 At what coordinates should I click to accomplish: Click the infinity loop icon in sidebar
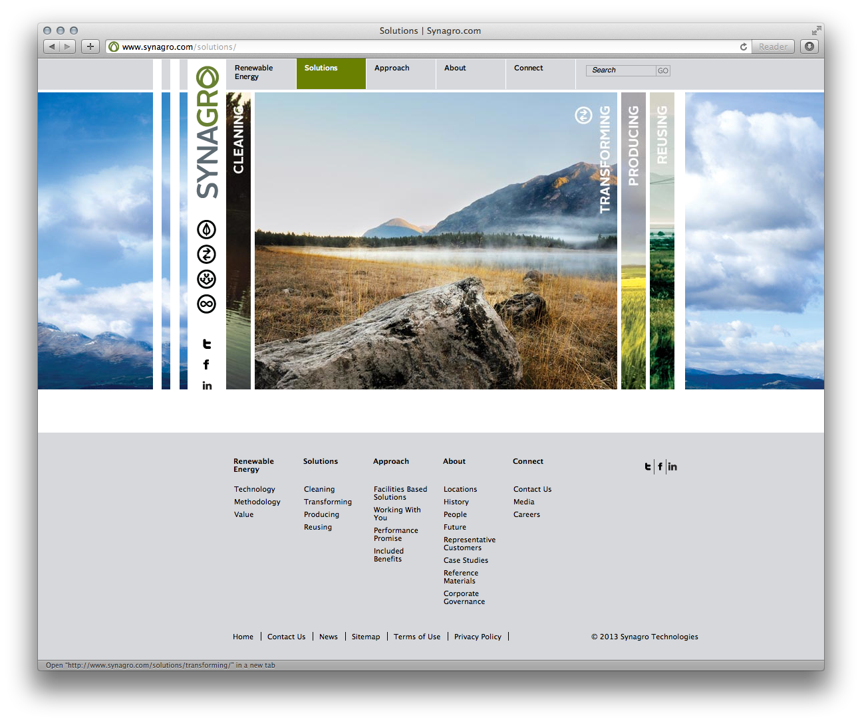[206, 304]
